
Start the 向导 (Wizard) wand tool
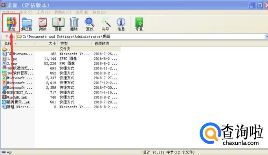point(105,24)
